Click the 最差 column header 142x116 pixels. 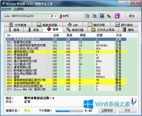click(x=71, y=35)
